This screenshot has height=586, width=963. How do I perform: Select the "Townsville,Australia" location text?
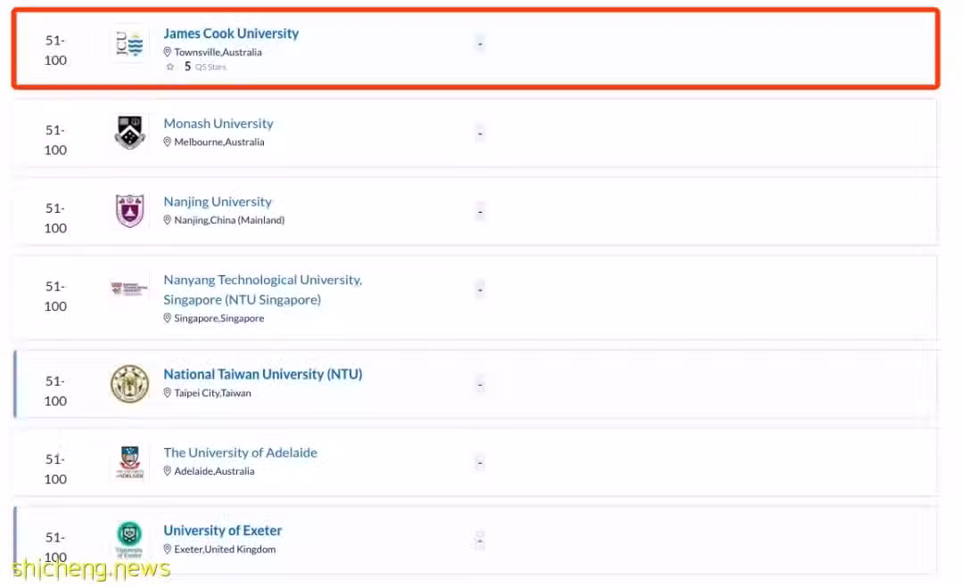[218, 53]
